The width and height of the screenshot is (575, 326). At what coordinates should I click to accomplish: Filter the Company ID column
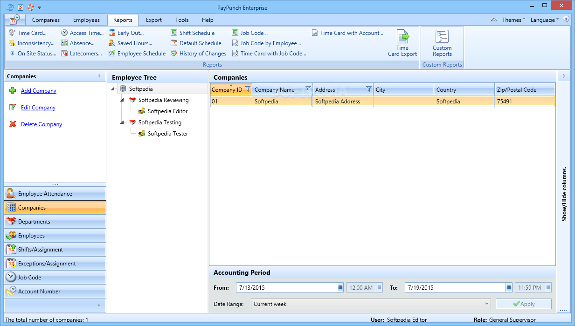(x=248, y=89)
